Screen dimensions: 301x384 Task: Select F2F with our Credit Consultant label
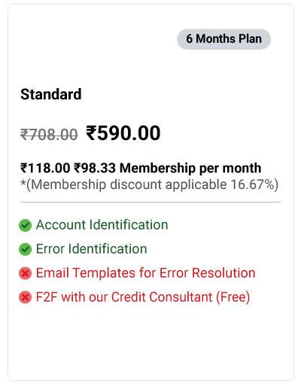tap(143, 297)
